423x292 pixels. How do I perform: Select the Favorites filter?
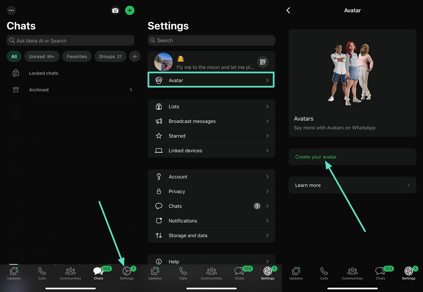(77, 57)
